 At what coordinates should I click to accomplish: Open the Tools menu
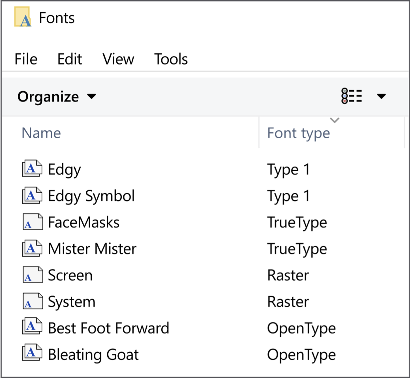pyautogui.click(x=171, y=59)
